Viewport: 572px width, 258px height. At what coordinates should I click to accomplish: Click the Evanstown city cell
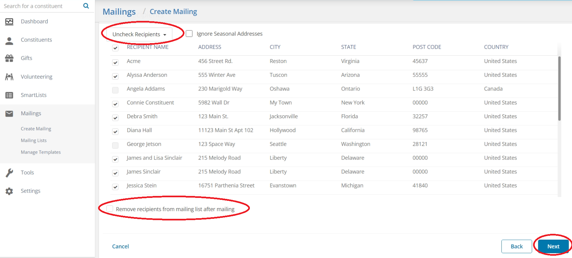tap(283, 185)
